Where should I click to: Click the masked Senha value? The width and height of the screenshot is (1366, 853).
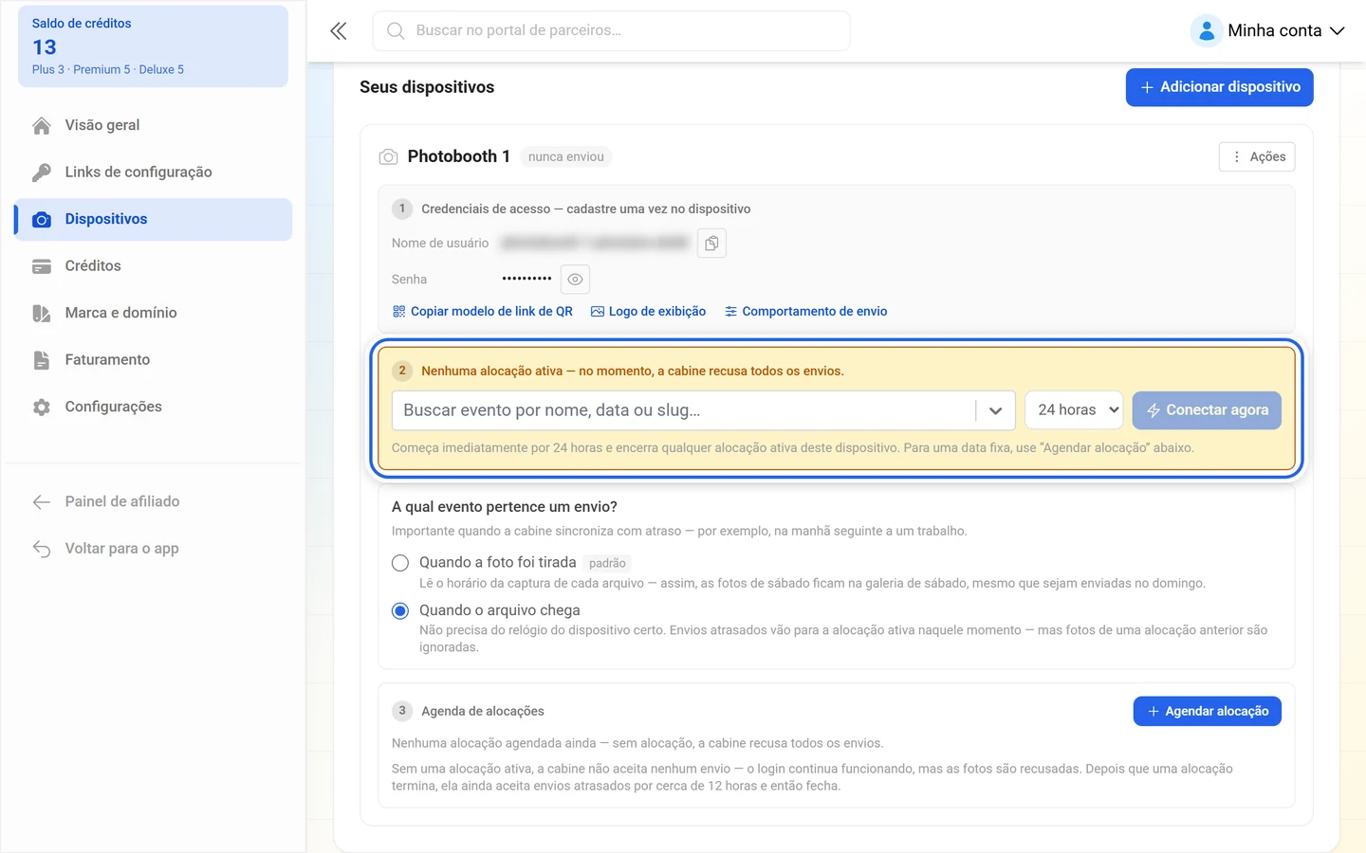(526, 279)
